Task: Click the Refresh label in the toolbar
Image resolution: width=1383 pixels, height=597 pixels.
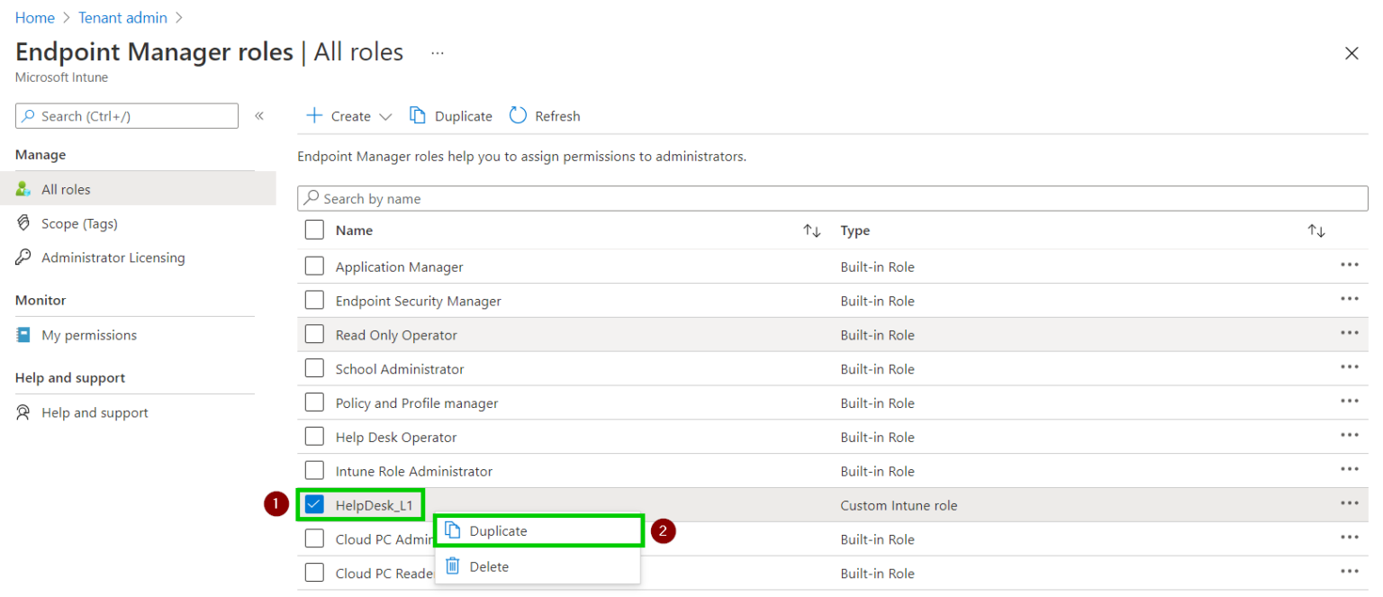Action: [557, 116]
